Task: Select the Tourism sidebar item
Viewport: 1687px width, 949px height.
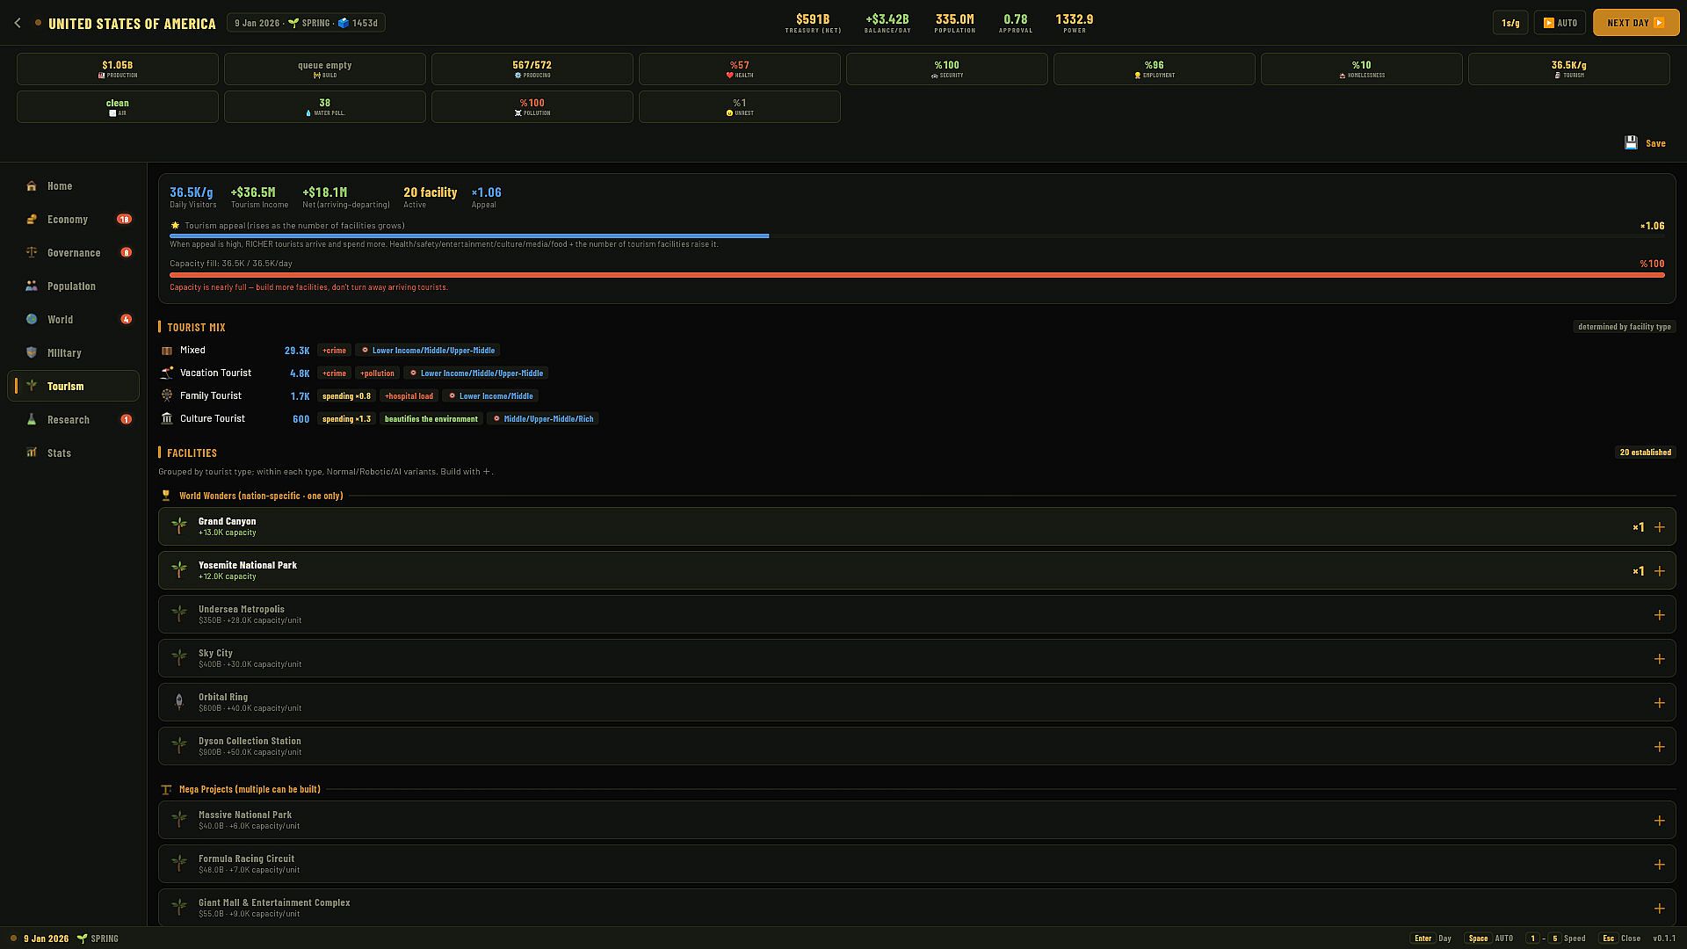Action: (74, 387)
